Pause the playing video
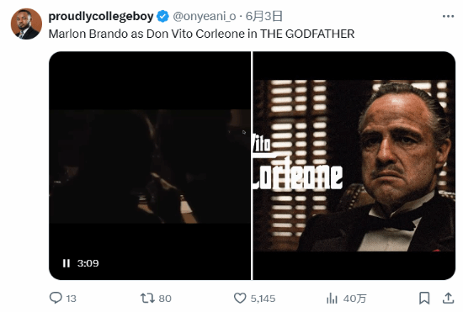 [67, 263]
